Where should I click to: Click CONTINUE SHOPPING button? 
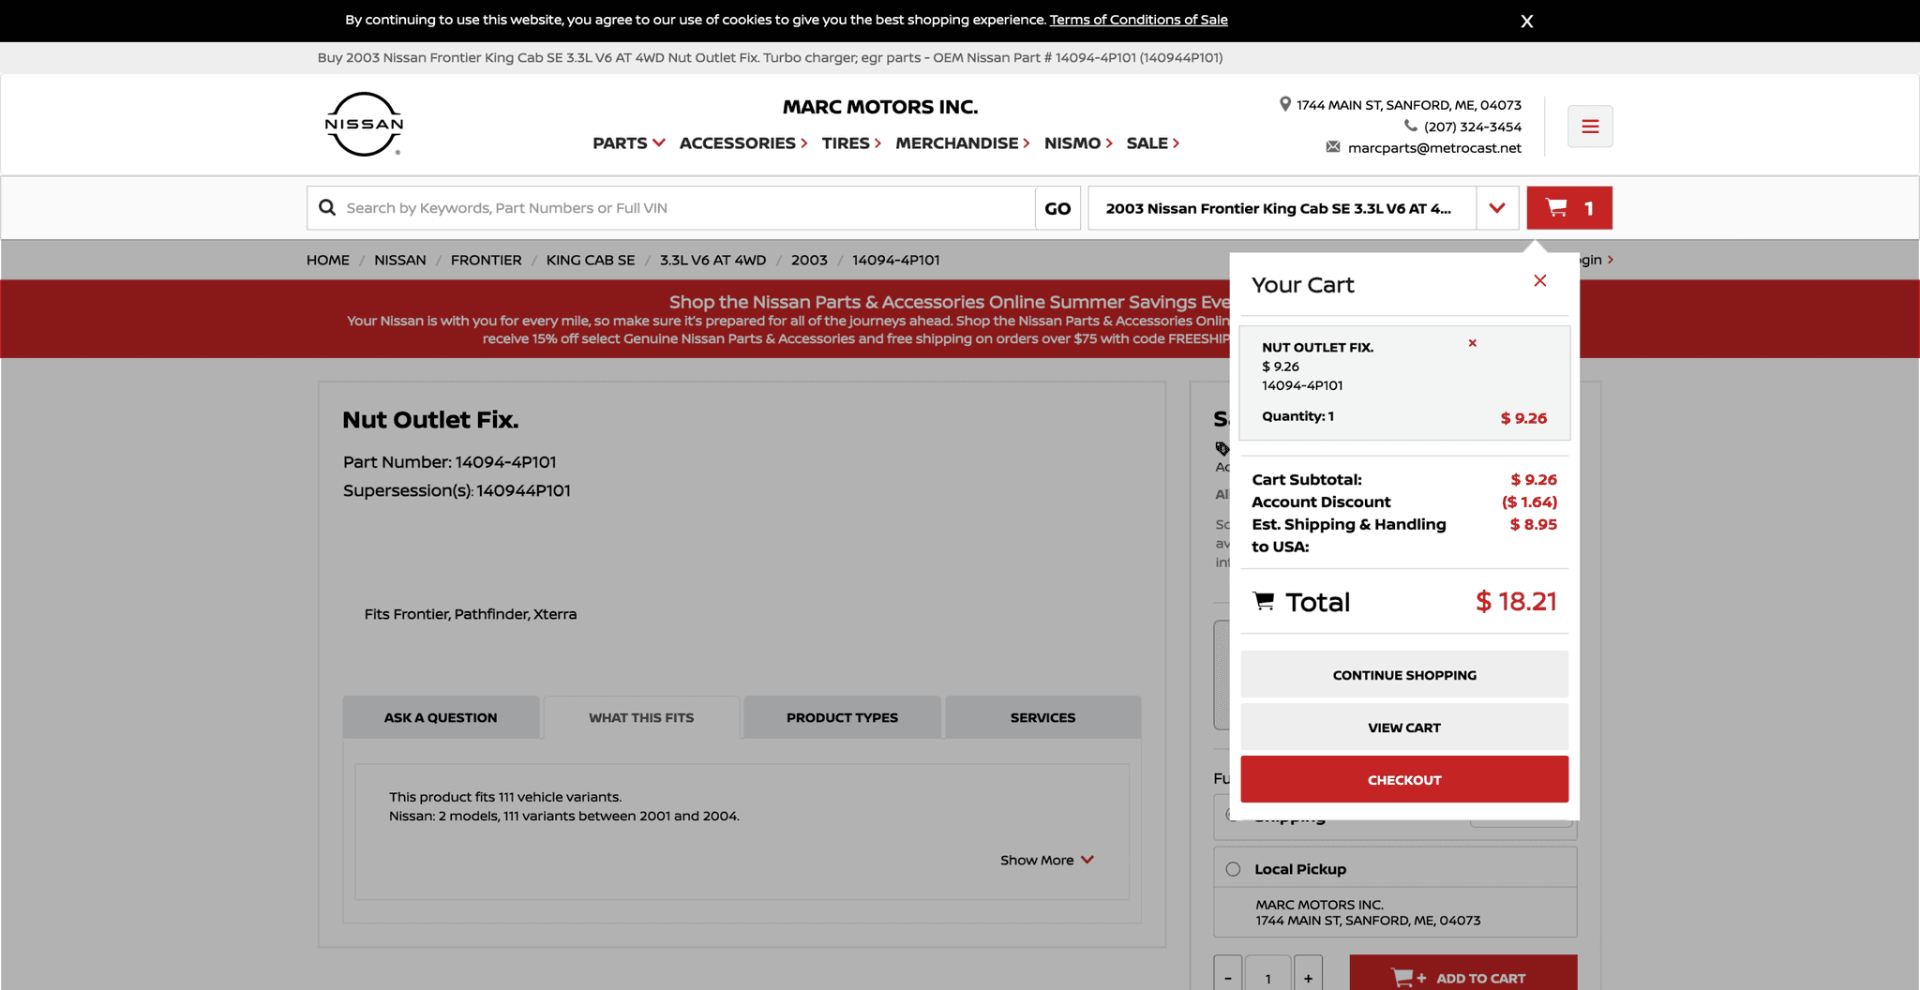coord(1404,675)
